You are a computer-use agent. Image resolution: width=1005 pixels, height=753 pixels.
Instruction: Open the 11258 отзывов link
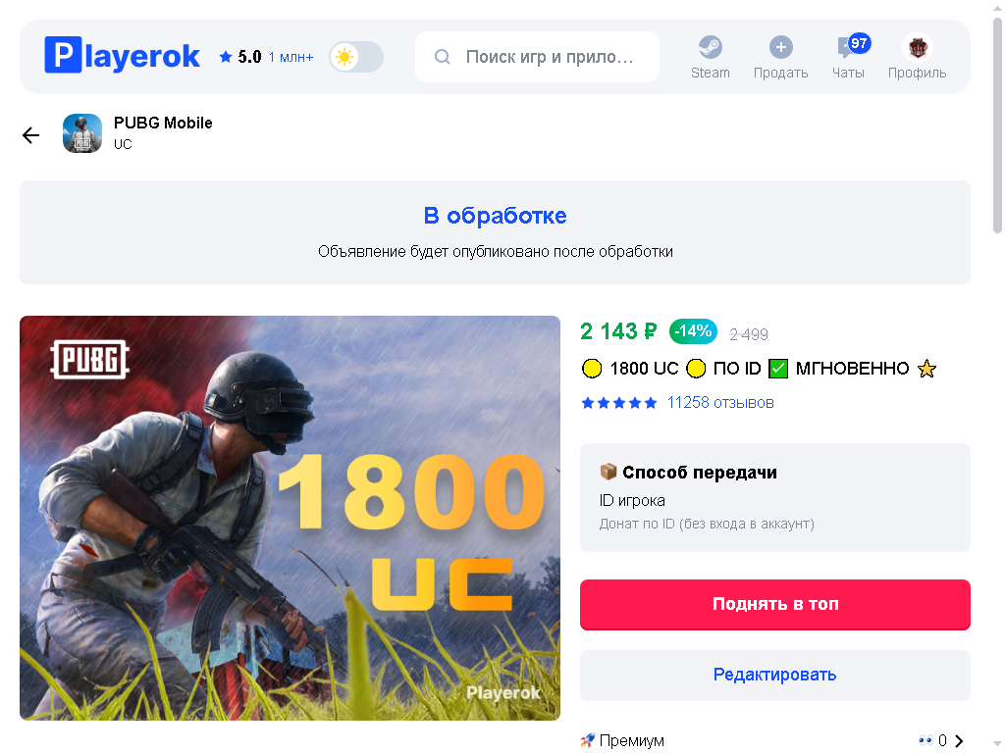click(720, 403)
